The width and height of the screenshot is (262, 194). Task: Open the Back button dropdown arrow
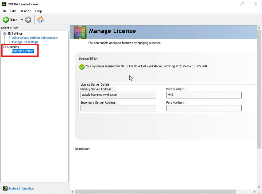[x=22, y=19]
